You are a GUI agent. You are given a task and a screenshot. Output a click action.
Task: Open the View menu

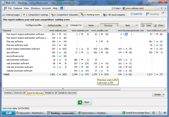(x=26, y=8)
